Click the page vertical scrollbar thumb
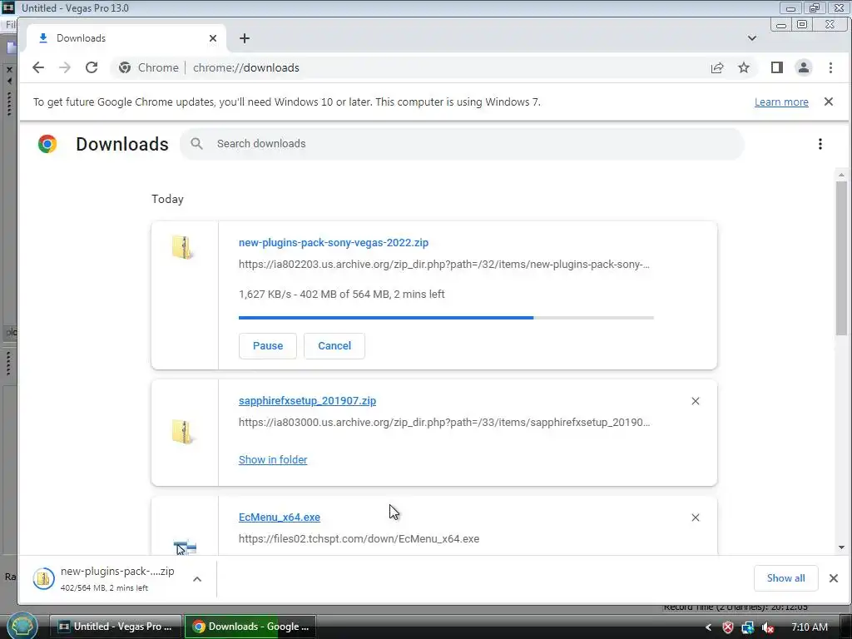 pyautogui.click(x=841, y=258)
